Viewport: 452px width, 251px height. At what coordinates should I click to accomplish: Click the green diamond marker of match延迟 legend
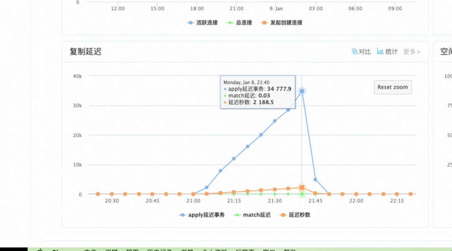237,215
